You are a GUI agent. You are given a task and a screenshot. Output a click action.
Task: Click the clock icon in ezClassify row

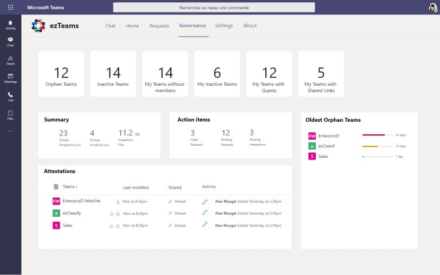(111, 214)
